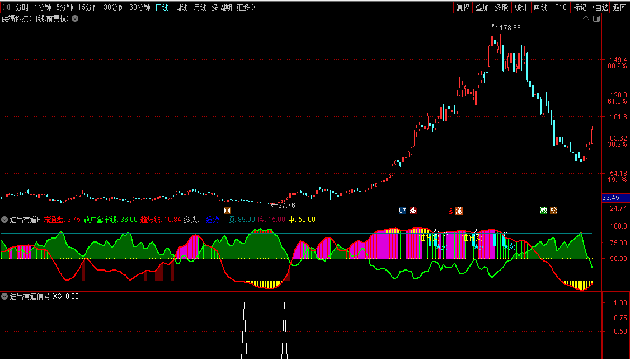Open the 涨 event marker
Screen dimensions: 630x359
pos(413,210)
